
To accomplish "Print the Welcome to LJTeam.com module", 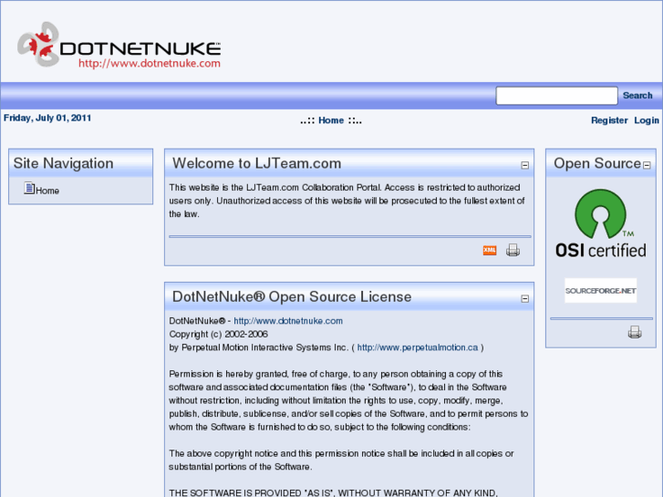I will click(513, 250).
